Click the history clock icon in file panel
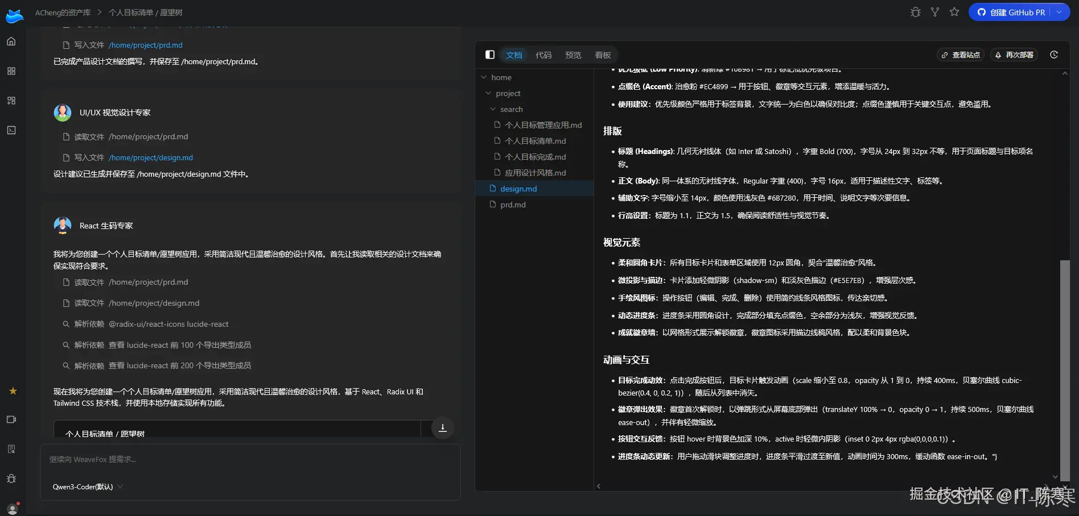The height and width of the screenshot is (516, 1079). coord(1054,55)
